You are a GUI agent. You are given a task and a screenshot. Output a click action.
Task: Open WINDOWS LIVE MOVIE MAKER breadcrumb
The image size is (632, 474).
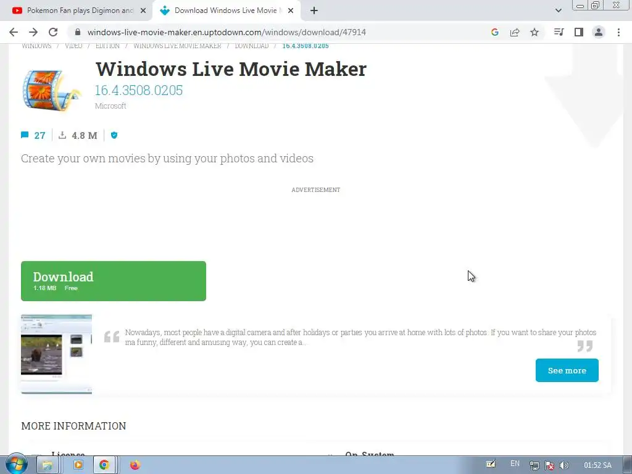click(x=177, y=46)
